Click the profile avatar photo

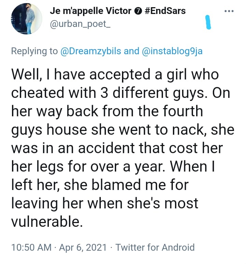(25, 20)
